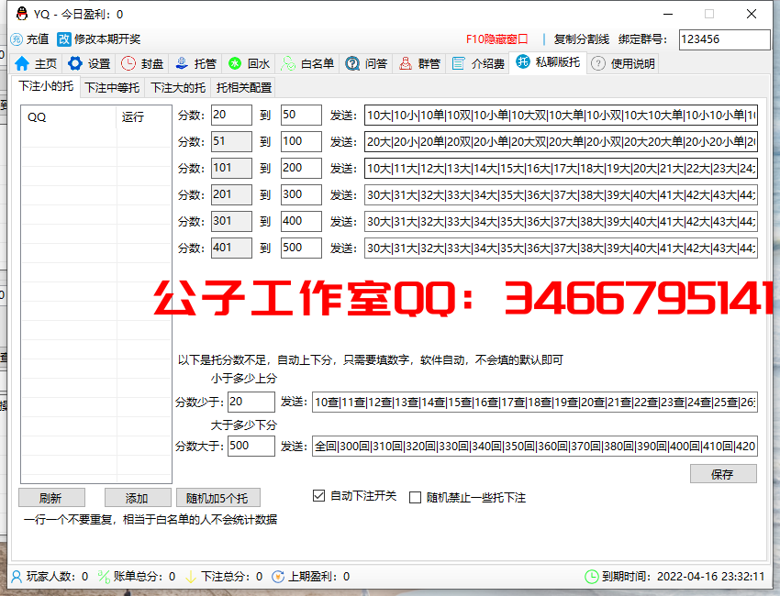The image size is (780, 596).
Task: Switch to the 下注小的托 subtab
Action: [x=46, y=86]
